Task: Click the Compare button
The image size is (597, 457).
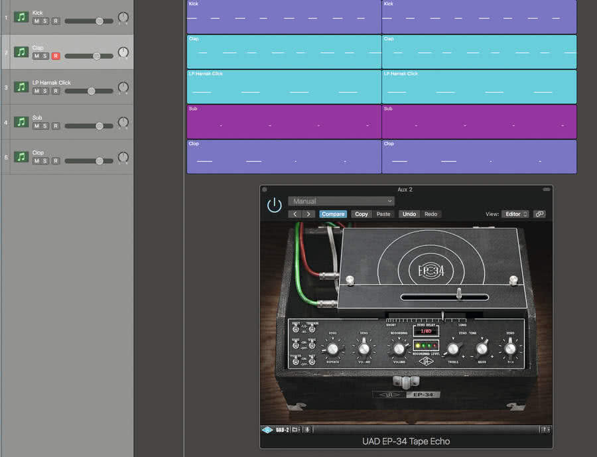Action: click(x=333, y=214)
